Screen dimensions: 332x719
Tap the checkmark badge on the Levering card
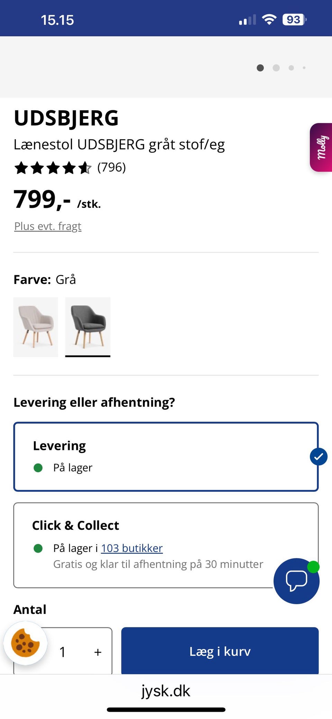click(x=318, y=457)
